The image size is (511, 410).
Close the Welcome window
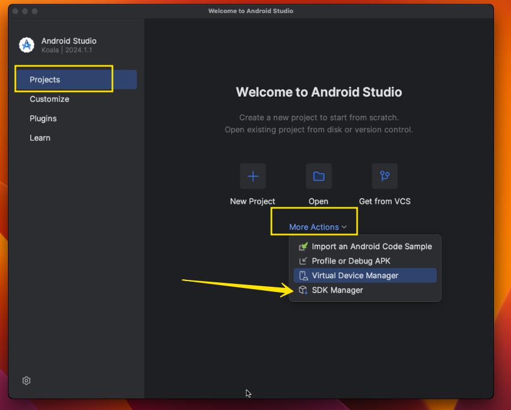[x=15, y=11]
